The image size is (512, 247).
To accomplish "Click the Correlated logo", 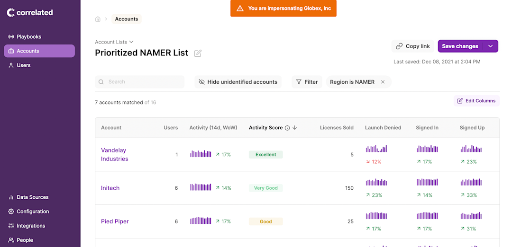I will point(30,13).
